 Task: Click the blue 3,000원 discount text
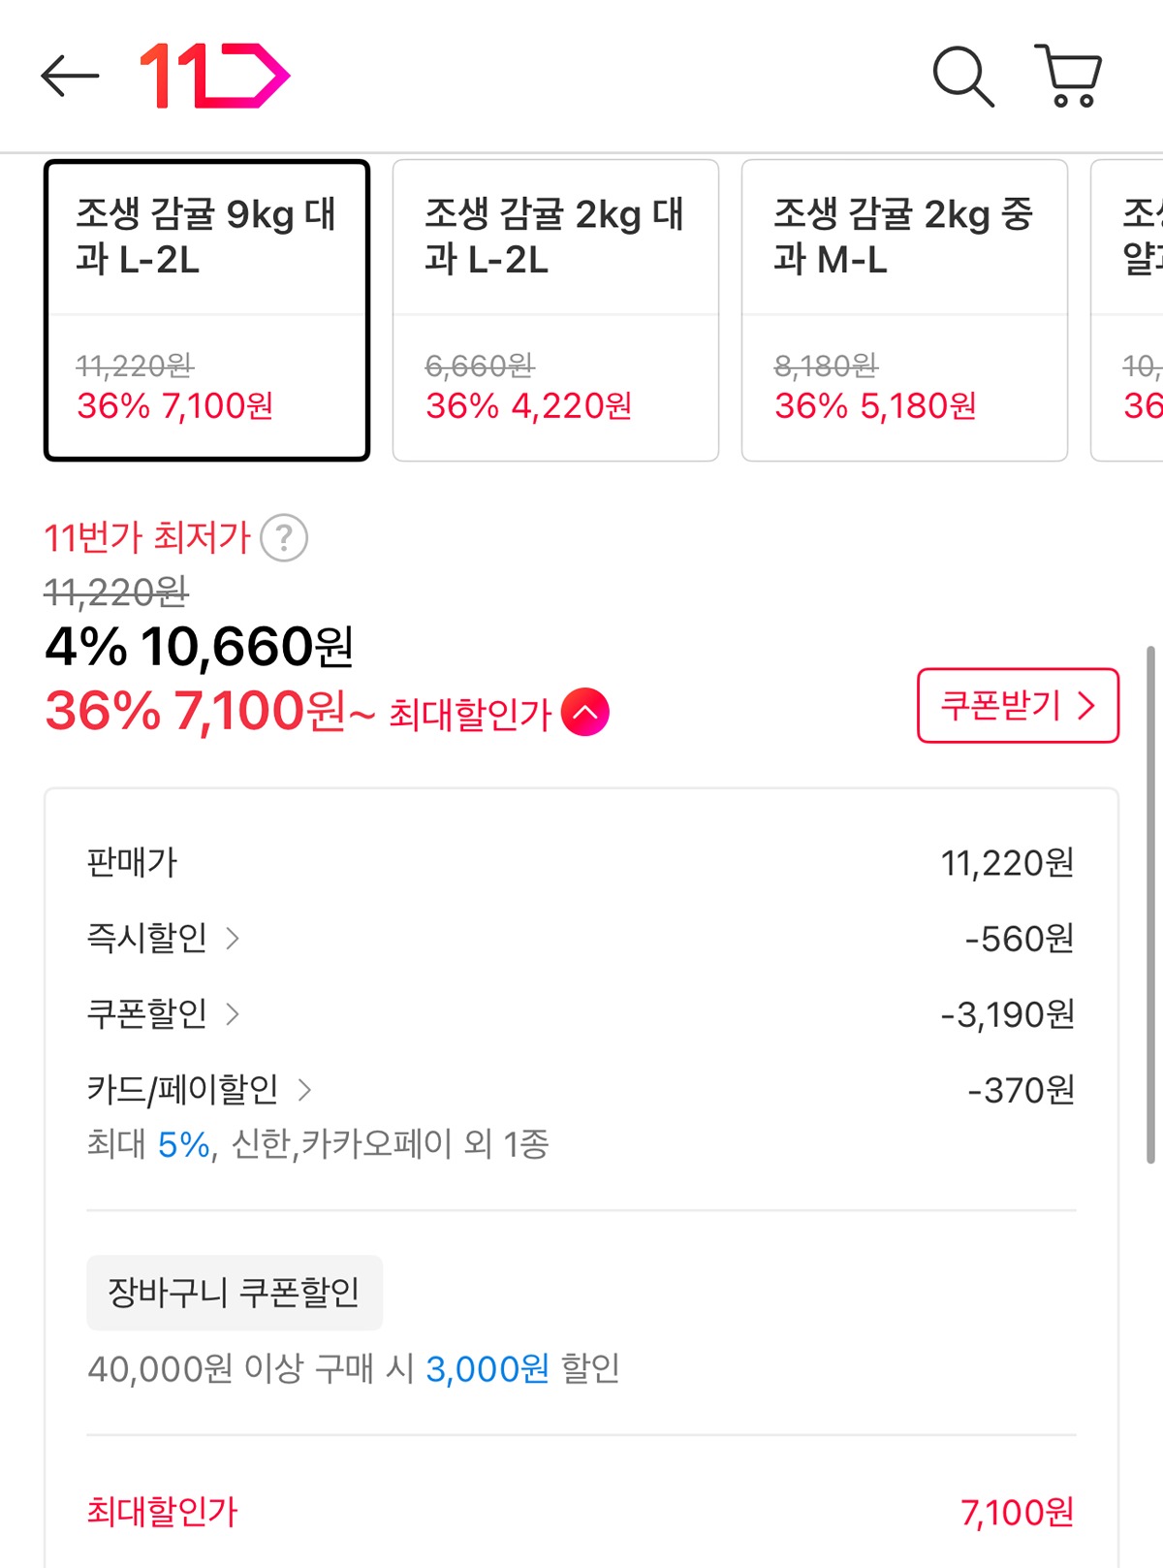pos(487,1369)
